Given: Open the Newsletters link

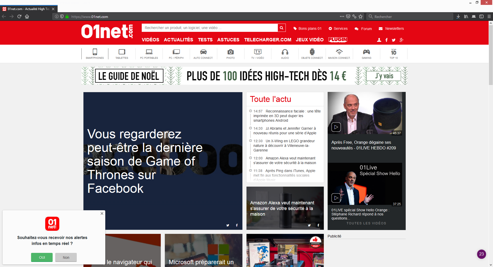Looking at the screenshot, I should [391, 28].
